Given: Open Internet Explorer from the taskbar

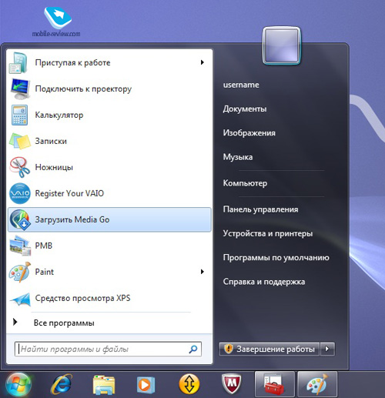Looking at the screenshot, I should [x=62, y=385].
